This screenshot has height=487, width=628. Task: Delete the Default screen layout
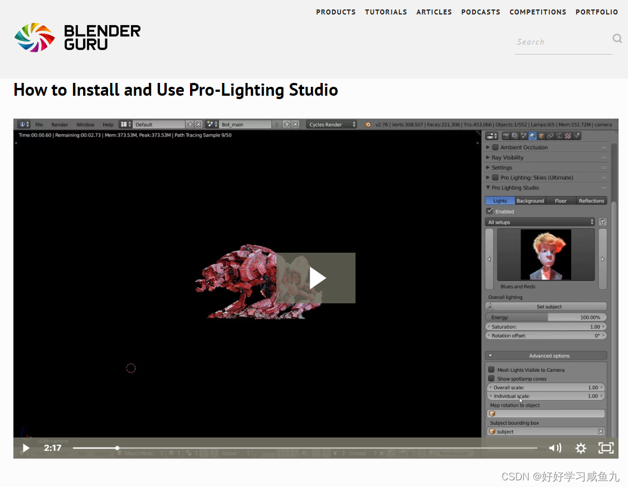tap(198, 125)
